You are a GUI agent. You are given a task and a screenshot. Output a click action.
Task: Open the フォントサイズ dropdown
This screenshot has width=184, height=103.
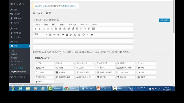106,63
